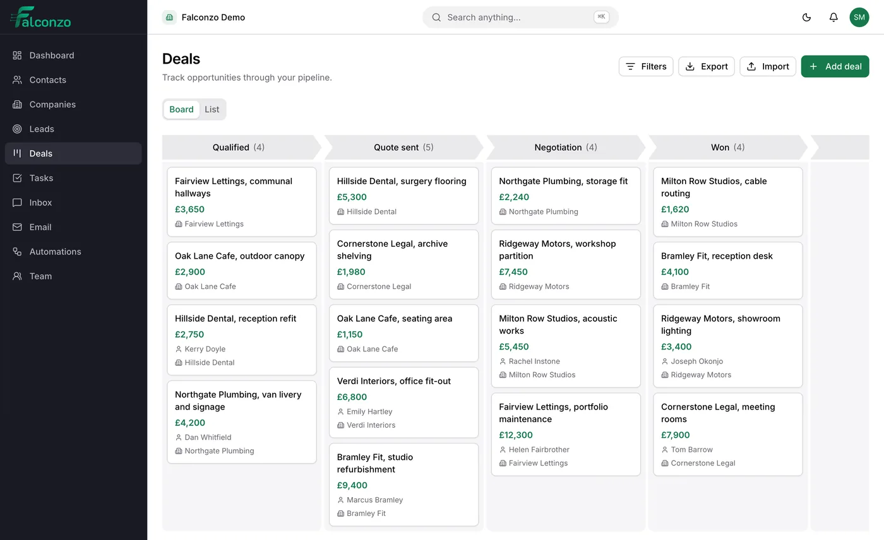Toggle dark mode moon icon
Screen dimensions: 884x540
806,17
